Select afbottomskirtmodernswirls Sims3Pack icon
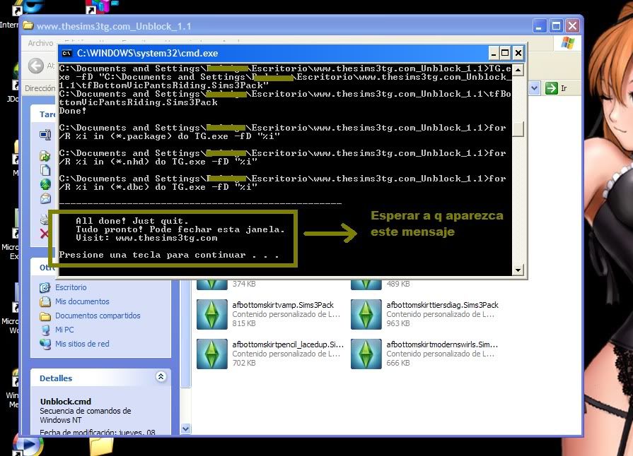This screenshot has height=456, width=633. [366, 354]
